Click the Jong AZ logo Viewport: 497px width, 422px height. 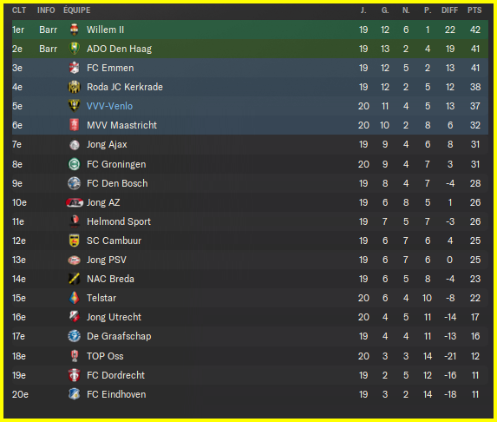(x=75, y=202)
